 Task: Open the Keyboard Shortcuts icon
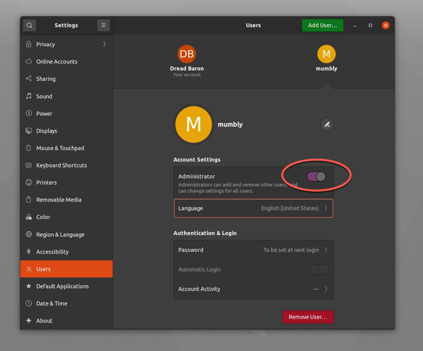[28, 165]
